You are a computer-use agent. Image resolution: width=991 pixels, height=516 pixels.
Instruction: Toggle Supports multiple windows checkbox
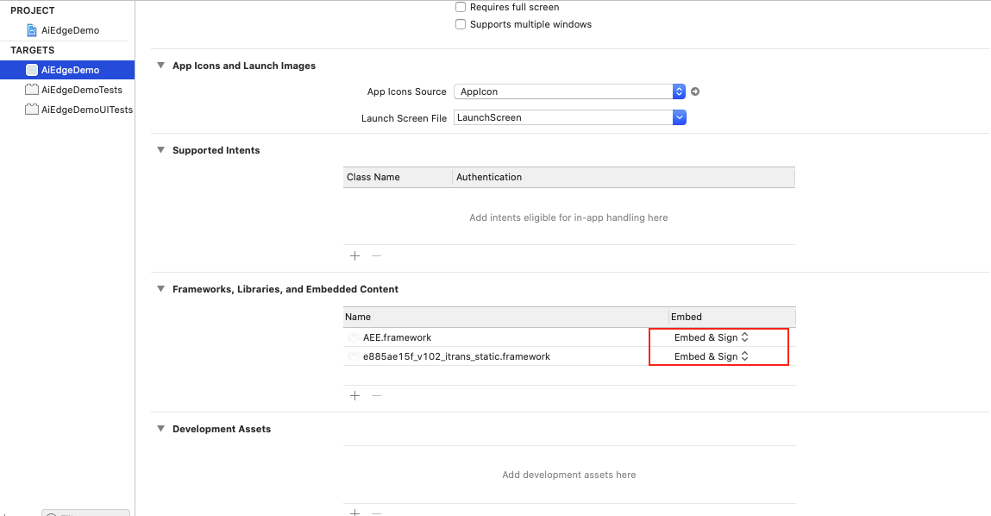[x=461, y=24]
